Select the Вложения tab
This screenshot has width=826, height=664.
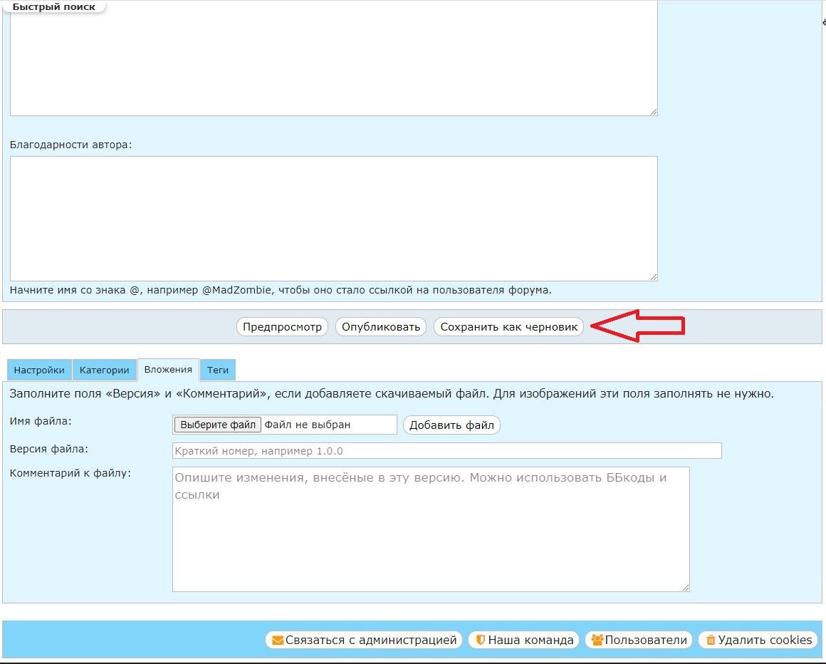(x=168, y=370)
